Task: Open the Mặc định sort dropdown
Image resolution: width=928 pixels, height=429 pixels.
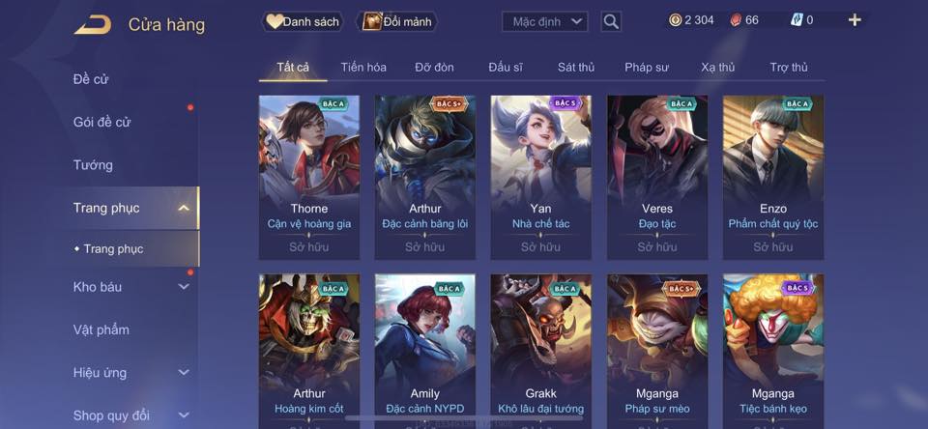Action: pos(545,22)
